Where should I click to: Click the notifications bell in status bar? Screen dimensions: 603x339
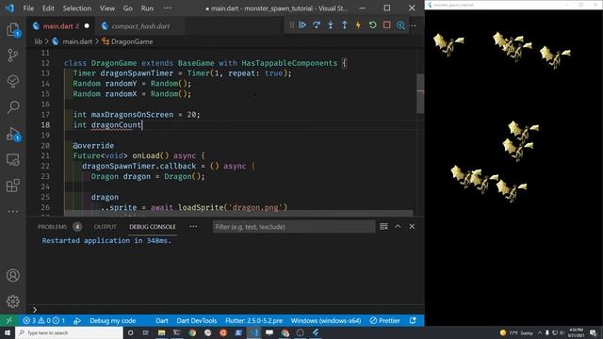click(413, 320)
